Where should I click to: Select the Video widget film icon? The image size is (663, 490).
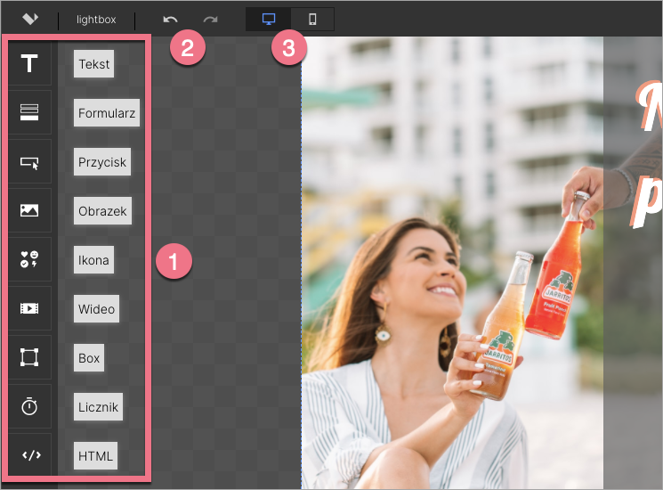(29, 308)
